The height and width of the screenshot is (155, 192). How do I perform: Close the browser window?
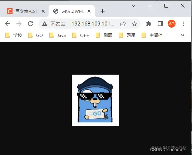pyautogui.click(x=183, y=6)
